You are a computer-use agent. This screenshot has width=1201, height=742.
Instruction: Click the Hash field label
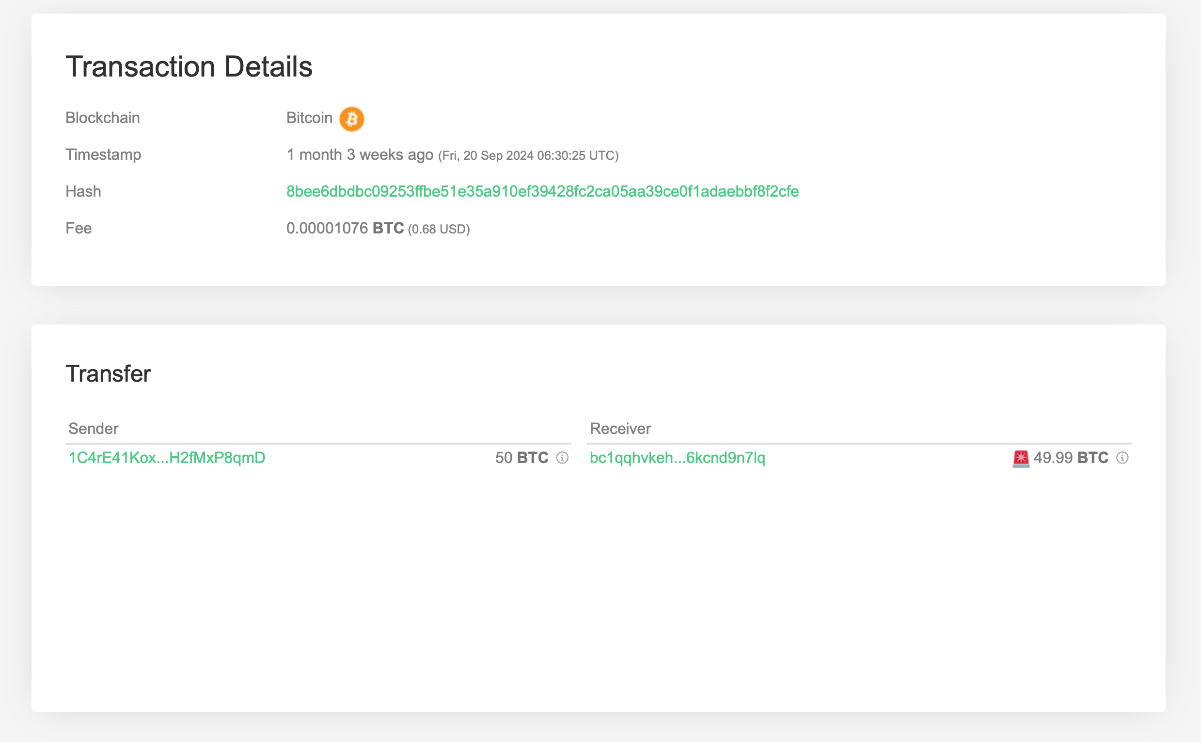point(83,191)
